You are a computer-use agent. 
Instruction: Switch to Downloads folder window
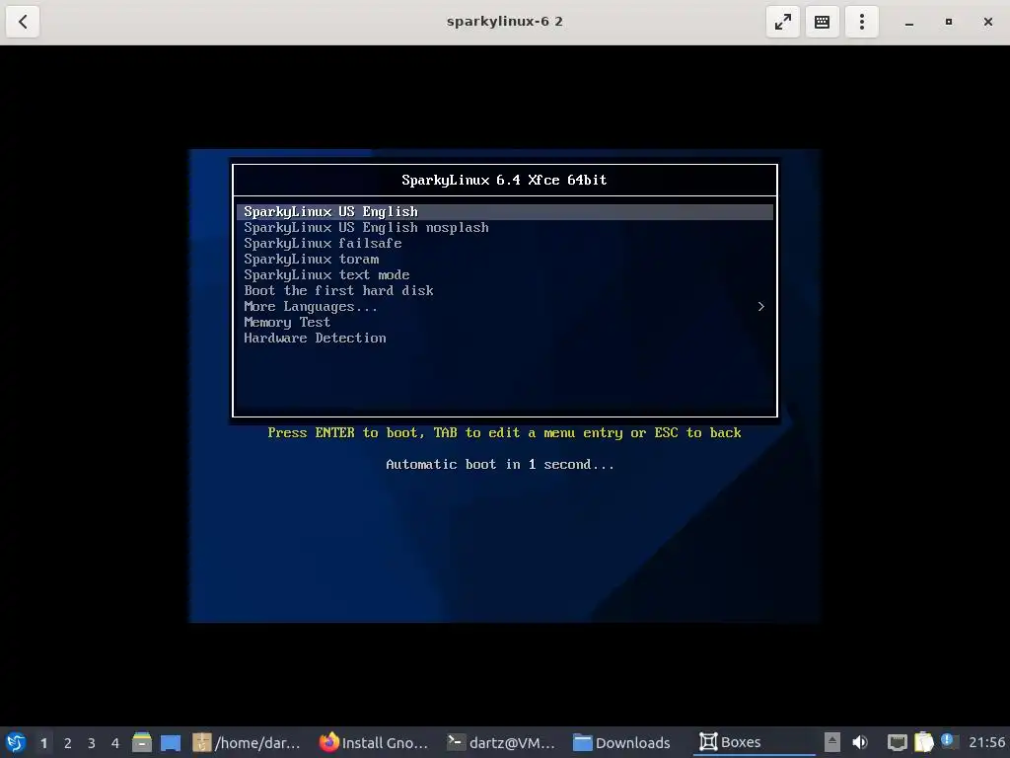(621, 742)
